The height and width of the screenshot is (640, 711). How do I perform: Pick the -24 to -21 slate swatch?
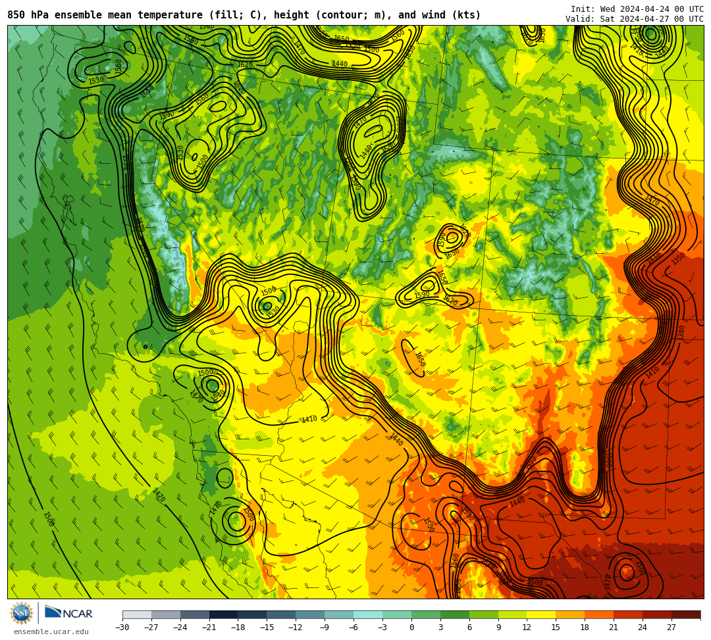pos(195,614)
